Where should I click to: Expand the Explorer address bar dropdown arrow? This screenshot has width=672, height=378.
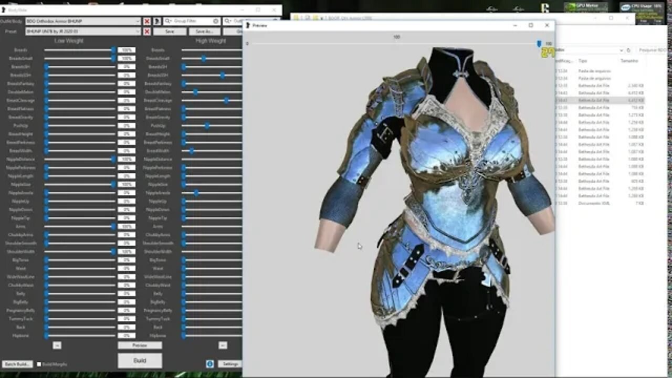pyautogui.click(x=621, y=50)
